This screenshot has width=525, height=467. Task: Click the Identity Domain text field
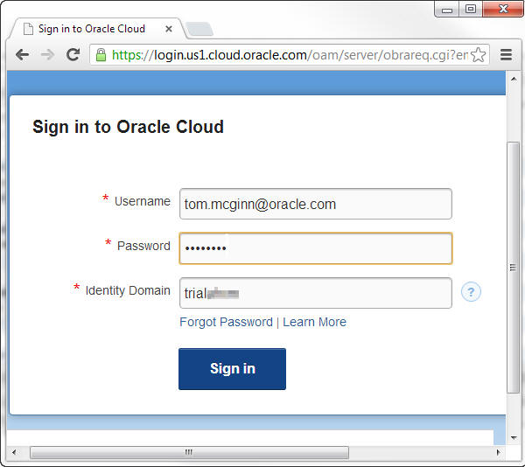pos(315,293)
